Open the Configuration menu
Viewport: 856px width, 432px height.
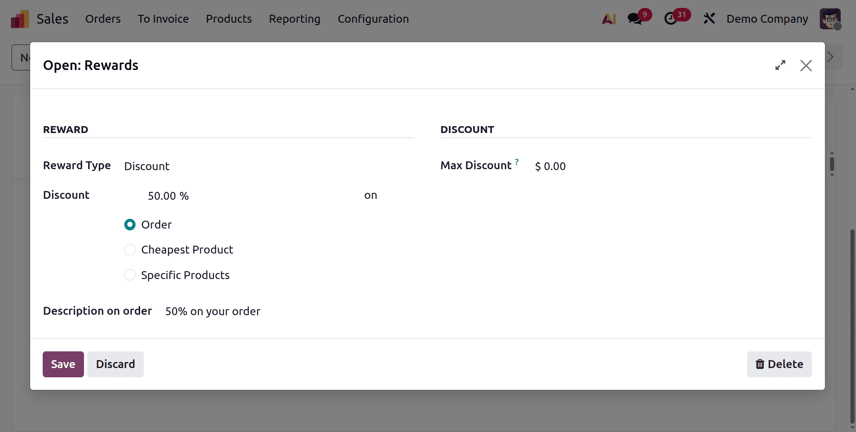pyautogui.click(x=373, y=19)
